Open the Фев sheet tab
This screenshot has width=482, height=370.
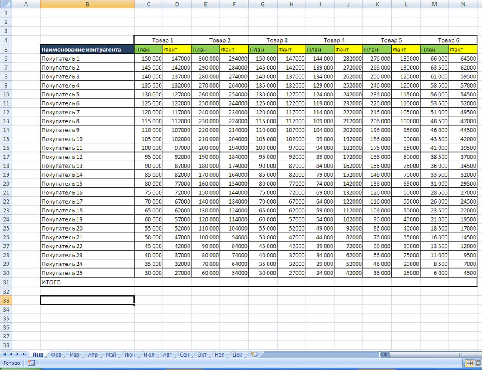point(56,355)
